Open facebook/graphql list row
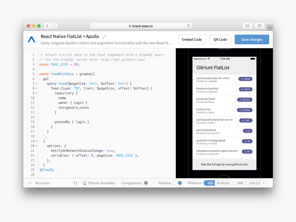Image resolution: width=296 pixels, height=222 pixels. pos(224,90)
